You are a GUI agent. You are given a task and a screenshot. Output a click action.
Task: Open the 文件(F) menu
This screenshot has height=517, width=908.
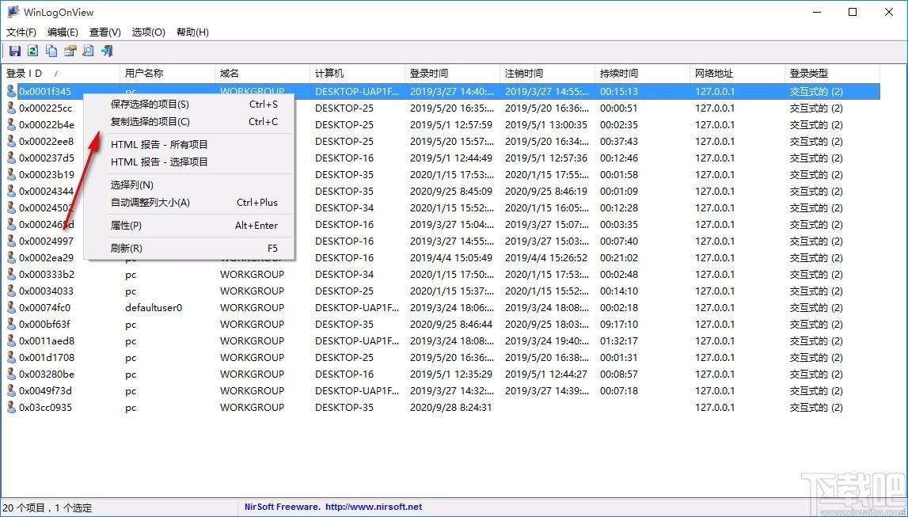[x=21, y=32]
